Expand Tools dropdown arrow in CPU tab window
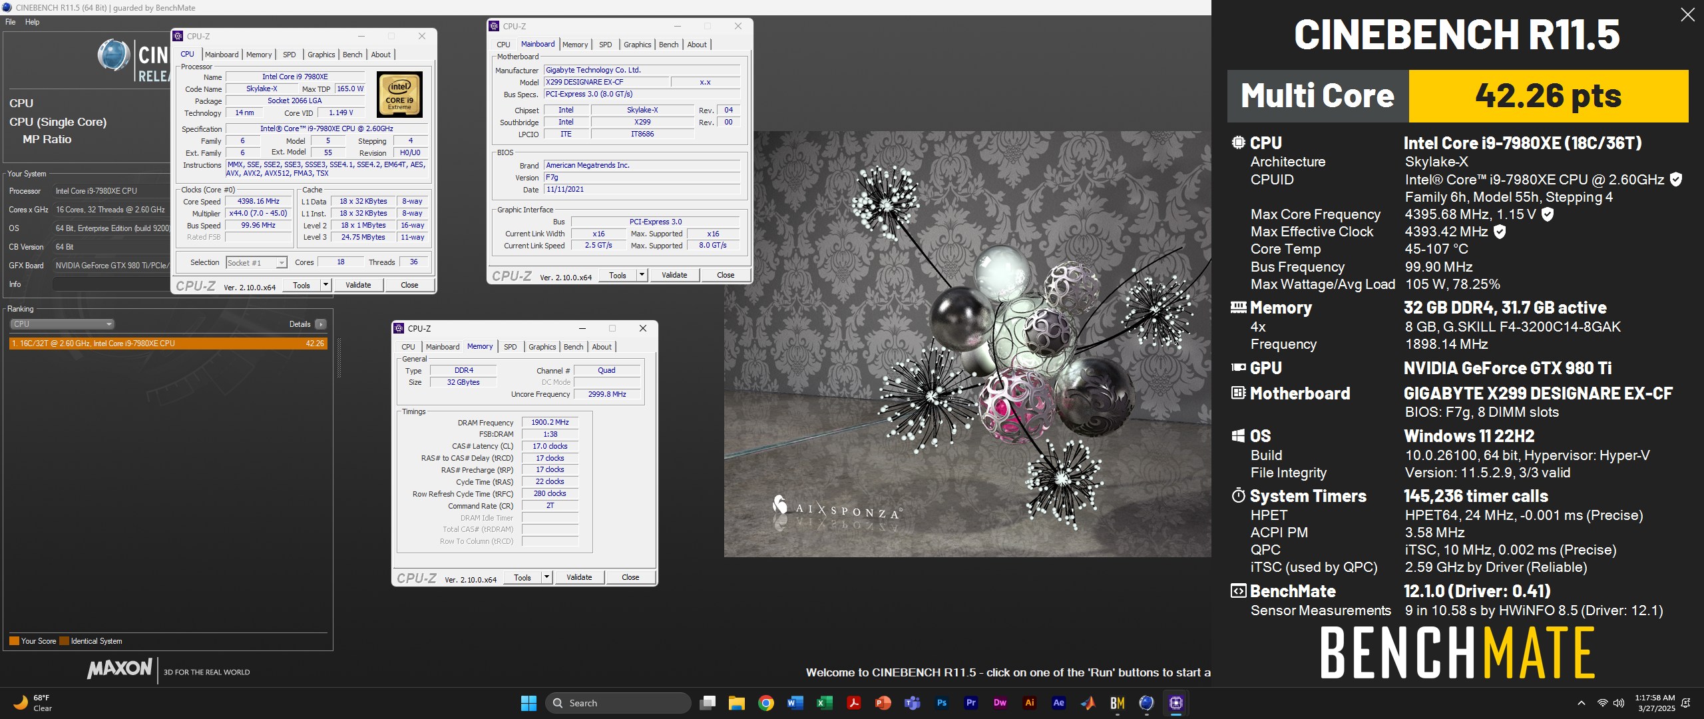 point(325,285)
